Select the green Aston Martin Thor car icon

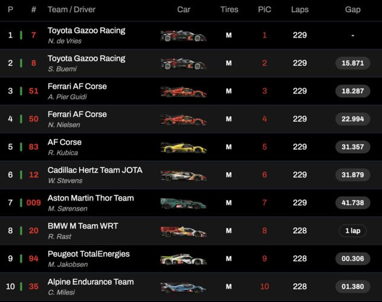[x=184, y=204]
